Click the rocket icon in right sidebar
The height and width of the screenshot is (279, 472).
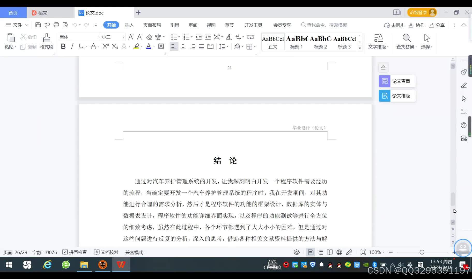pos(464,72)
